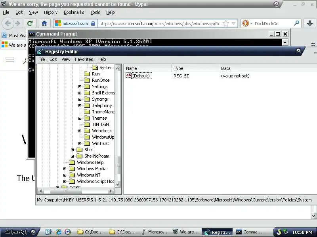Select the WindowsUpdate key folder

pos(99,137)
